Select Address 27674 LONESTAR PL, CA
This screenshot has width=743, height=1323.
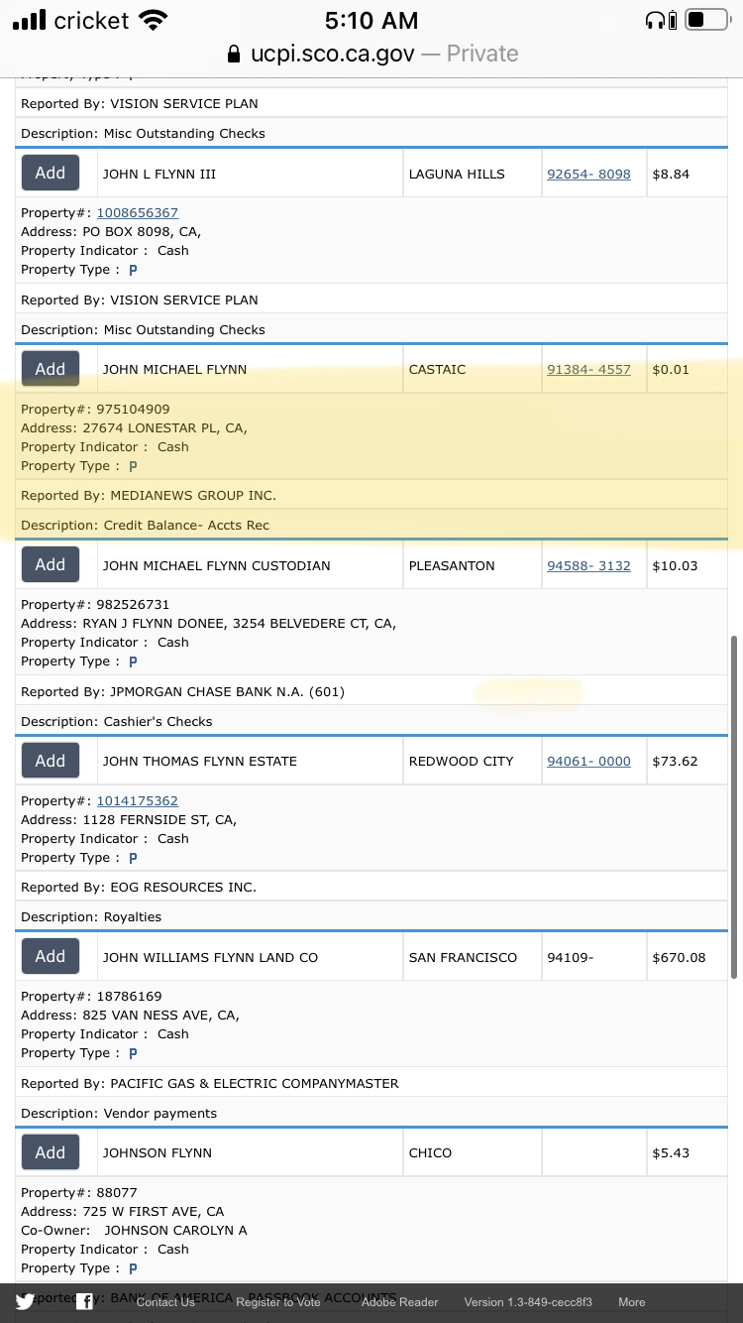click(x=134, y=428)
